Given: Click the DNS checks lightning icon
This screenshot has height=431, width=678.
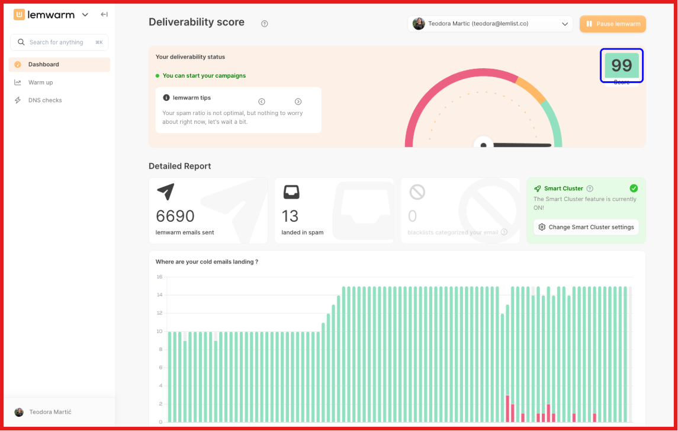Looking at the screenshot, I should 18,100.
